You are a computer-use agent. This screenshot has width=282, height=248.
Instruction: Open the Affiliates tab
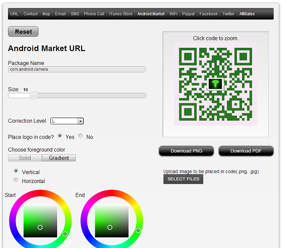247,14
